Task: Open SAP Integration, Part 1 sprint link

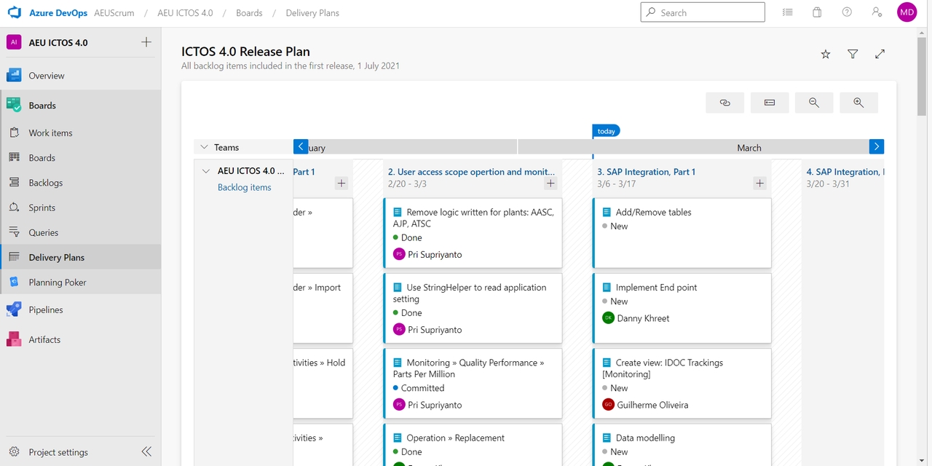Action: pyautogui.click(x=646, y=172)
